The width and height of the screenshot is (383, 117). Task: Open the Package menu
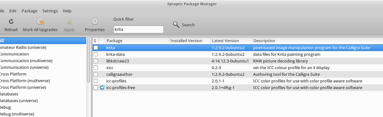point(29,11)
